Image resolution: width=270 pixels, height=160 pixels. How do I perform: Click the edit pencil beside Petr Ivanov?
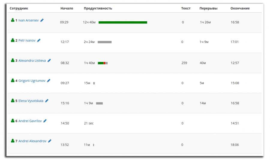pos(39,40)
